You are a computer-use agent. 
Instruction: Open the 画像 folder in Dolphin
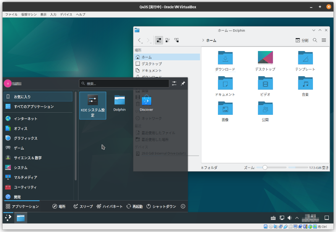pyautogui.click(x=225, y=111)
